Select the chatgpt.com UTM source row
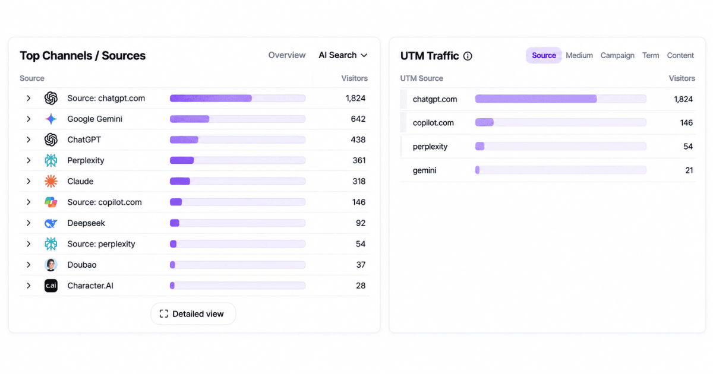 tap(547, 99)
